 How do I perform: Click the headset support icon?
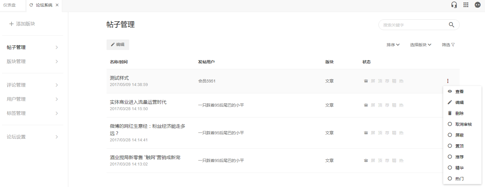pyautogui.click(x=454, y=5)
